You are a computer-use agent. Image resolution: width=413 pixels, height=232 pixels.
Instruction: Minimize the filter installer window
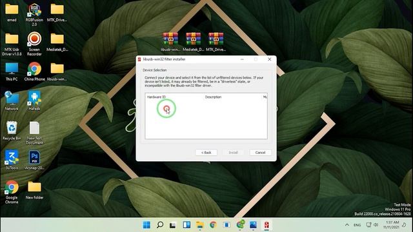point(242,59)
